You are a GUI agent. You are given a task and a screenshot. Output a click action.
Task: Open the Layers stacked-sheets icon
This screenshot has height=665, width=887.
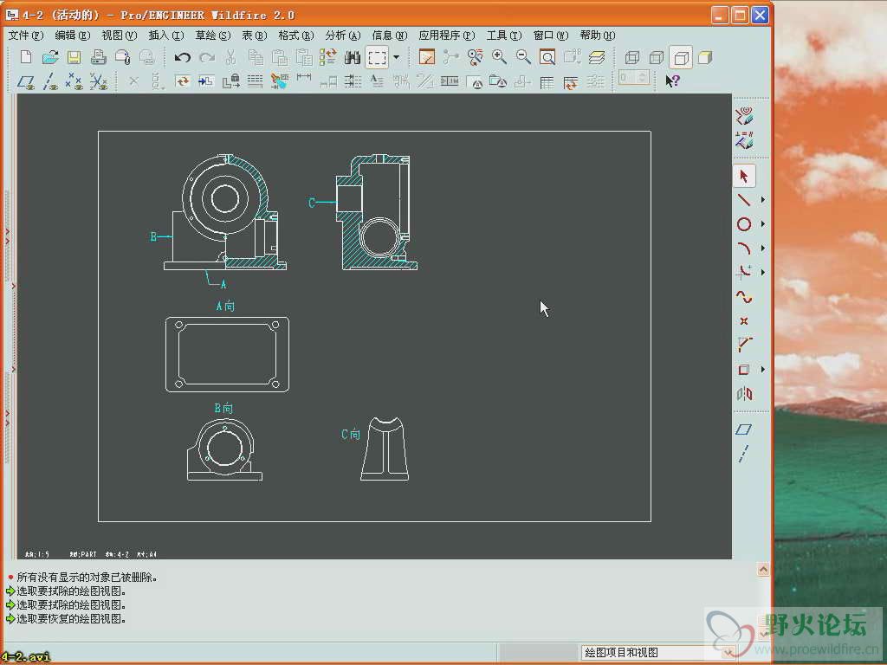[x=596, y=57]
